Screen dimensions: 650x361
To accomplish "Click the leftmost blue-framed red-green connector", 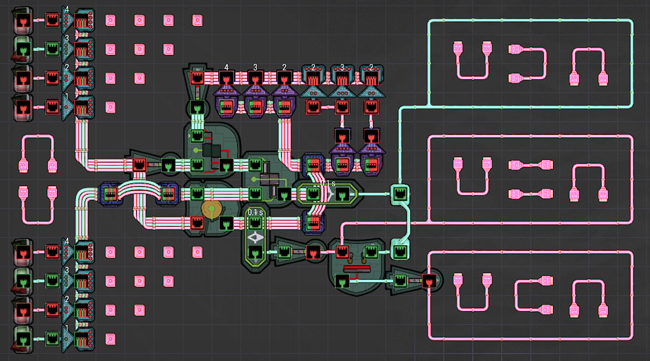I will click(109, 194).
